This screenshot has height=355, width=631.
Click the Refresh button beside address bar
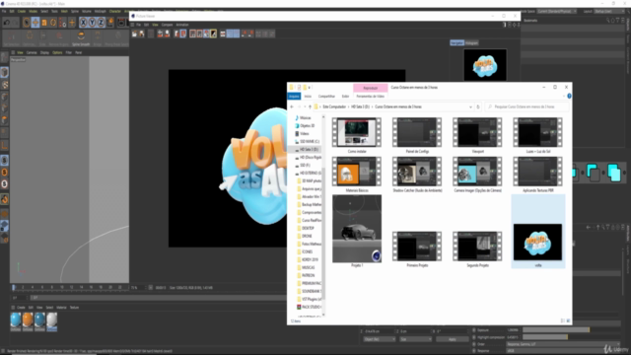478,107
